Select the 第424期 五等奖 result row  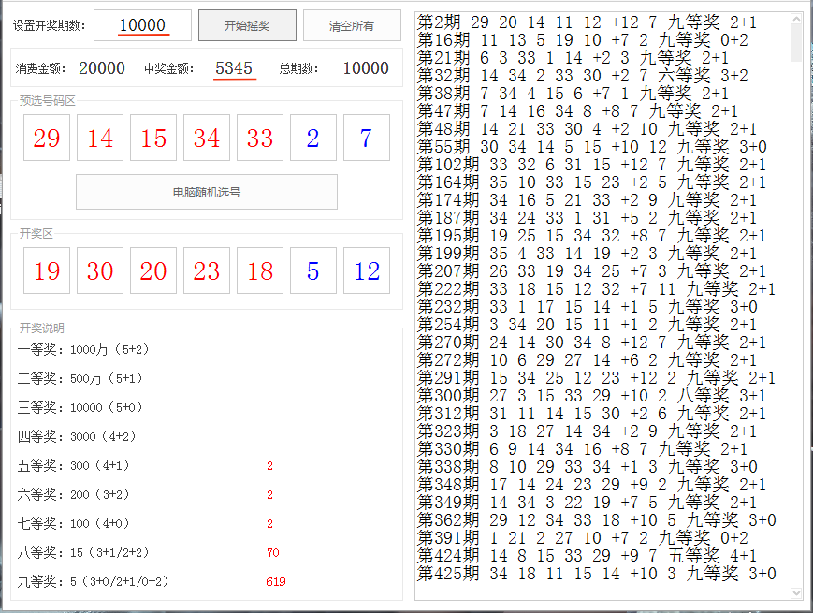591,556
